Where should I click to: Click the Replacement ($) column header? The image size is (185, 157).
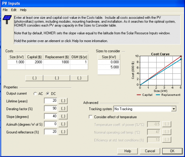(x=57, y=57)
